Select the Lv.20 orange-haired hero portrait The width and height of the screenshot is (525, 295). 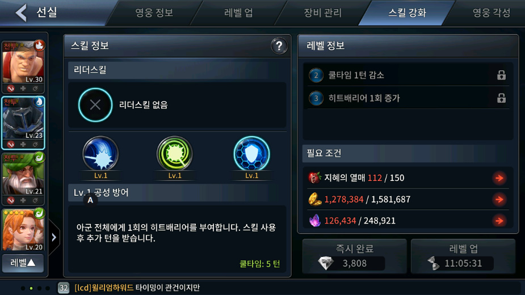(23, 230)
